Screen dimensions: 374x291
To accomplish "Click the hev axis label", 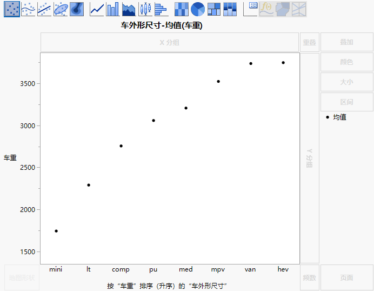I will pos(283,269).
